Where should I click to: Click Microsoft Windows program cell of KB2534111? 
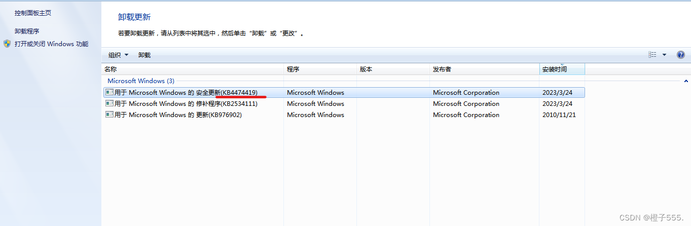pyautogui.click(x=315, y=104)
